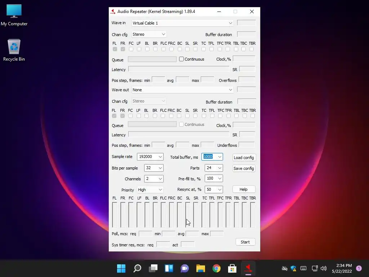369x277 pixels.
Task: Toggle the Wave in TC channel checkbox
Action: tap(204, 49)
